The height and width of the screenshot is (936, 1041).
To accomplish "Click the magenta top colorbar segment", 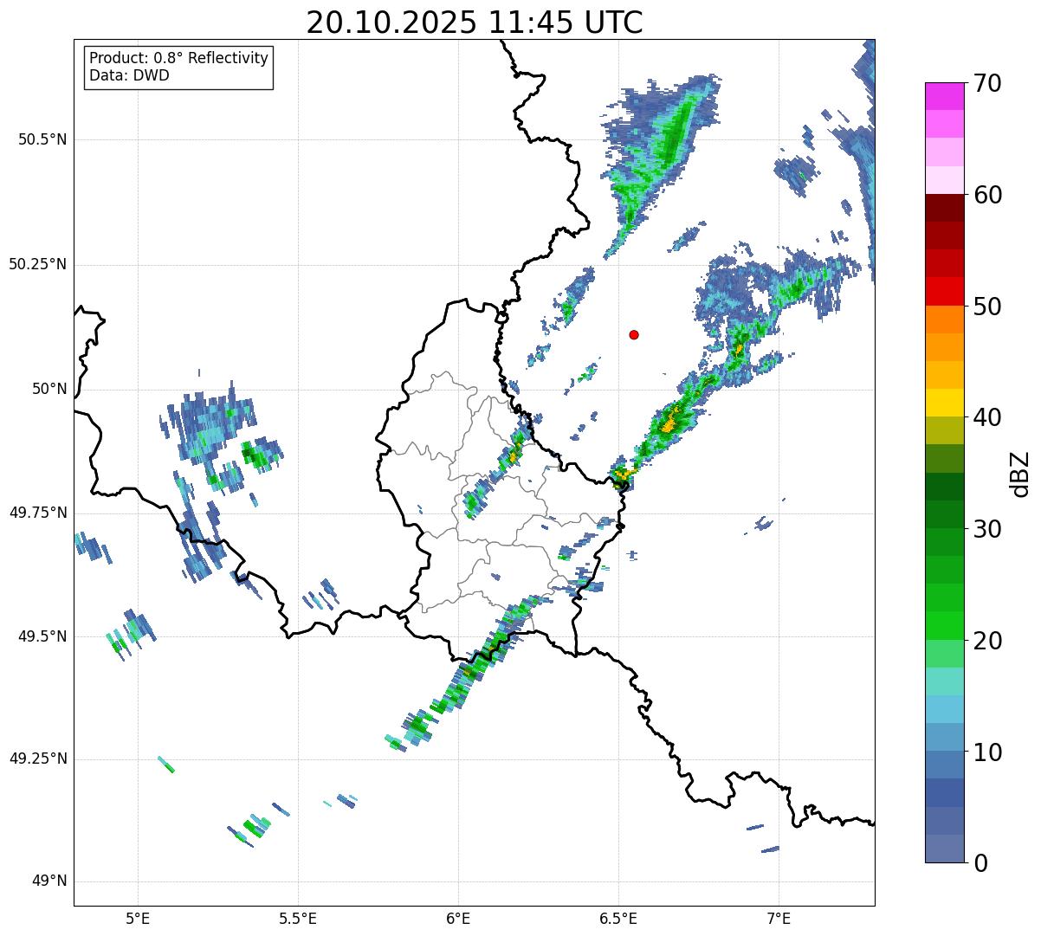I will (x=945, y=96).
